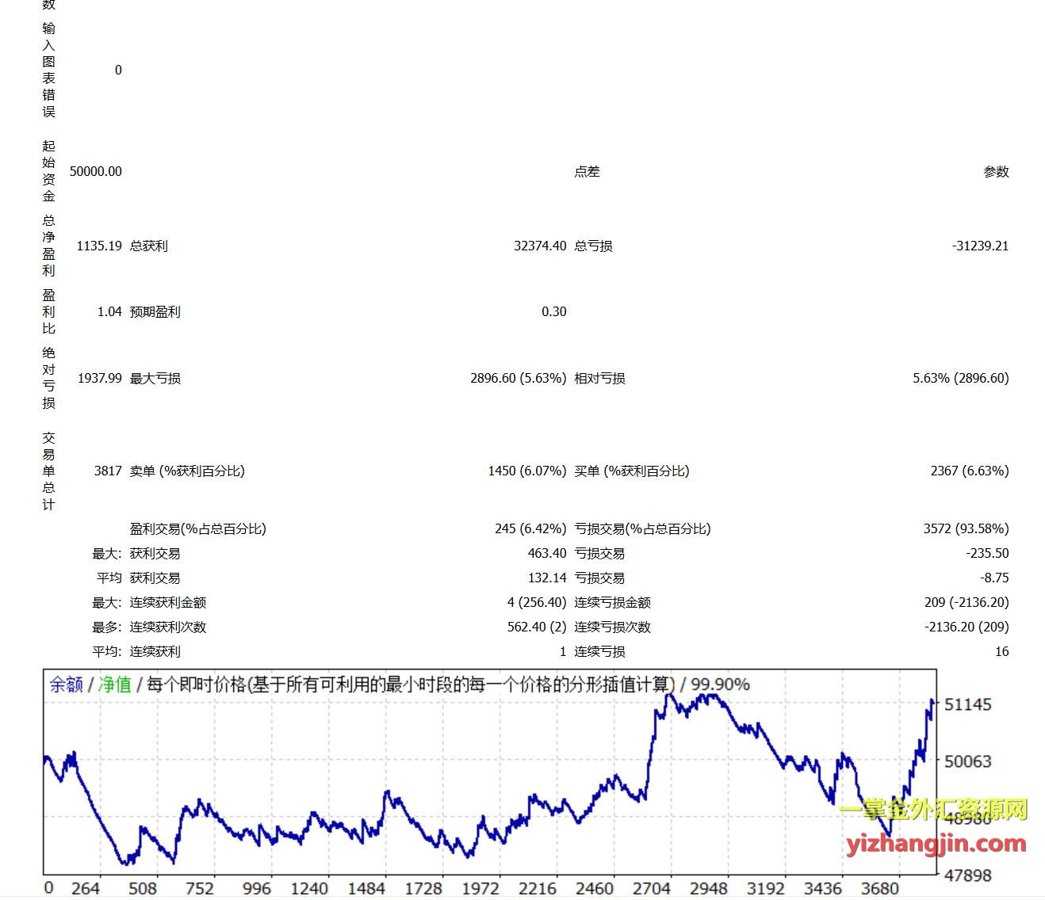Screen dimensions: 1045x900
Task: Click the 99.90% modeling quality text
Action: (720, 685)
